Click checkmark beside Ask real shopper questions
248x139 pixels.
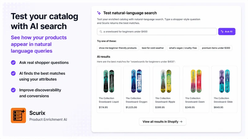point(13,63)
